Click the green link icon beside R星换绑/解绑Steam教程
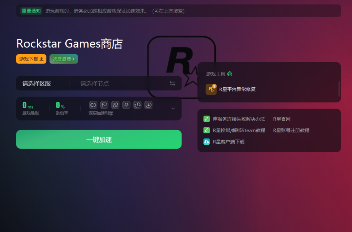 (x=207, y=130)
